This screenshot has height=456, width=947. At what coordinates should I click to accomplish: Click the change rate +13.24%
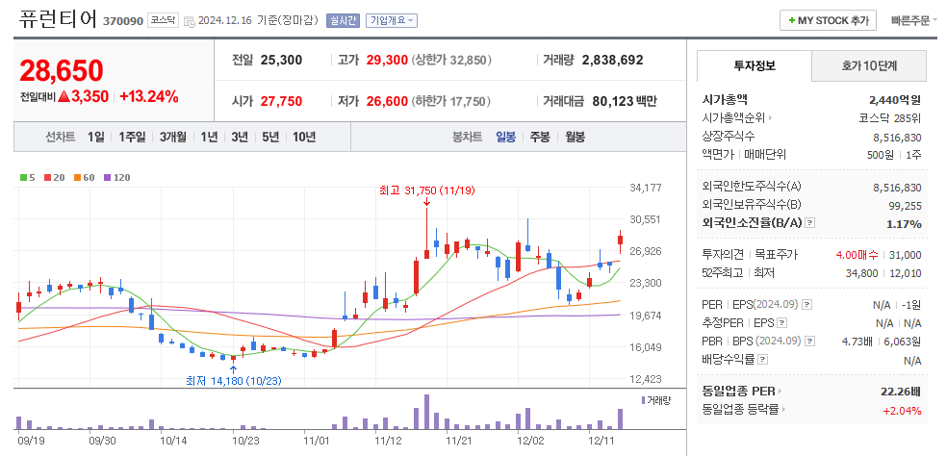coord(148,96)
